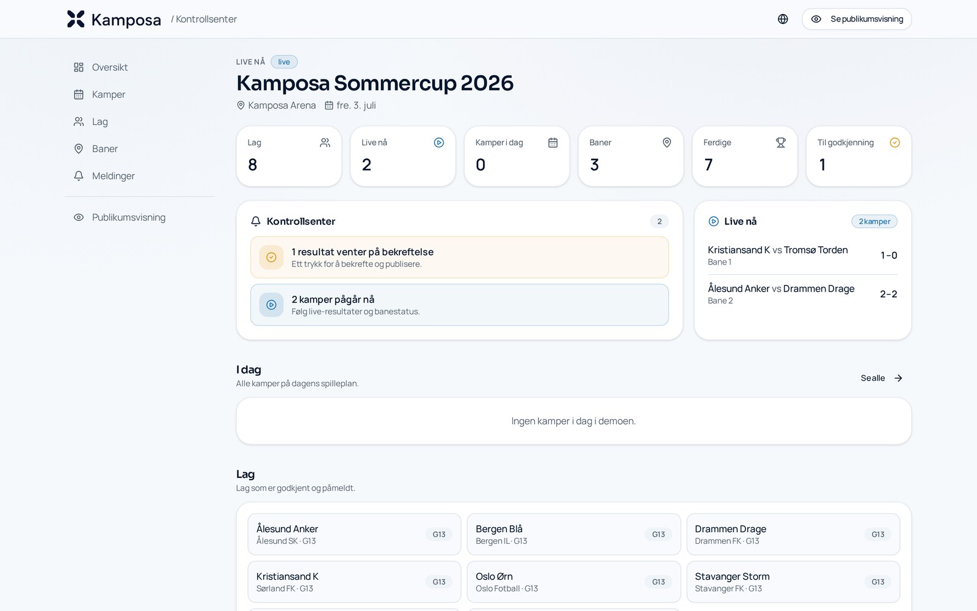Viewport: 977px width, 611px height.
Task: Open the Ålesund Anker vs Drammen Drage match
Action: (802, 294)
